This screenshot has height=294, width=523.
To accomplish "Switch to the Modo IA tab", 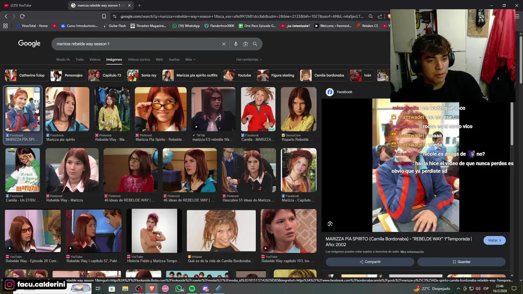I will (63, 60).
